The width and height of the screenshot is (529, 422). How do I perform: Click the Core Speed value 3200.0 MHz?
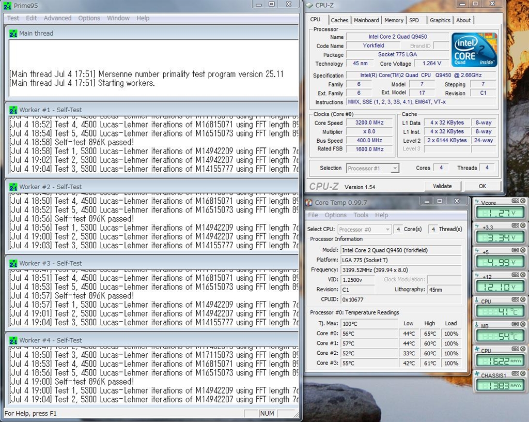click(369, 123)
